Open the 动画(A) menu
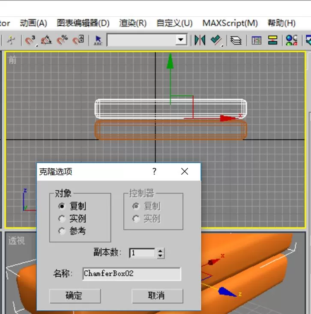 tap(33, 23)
